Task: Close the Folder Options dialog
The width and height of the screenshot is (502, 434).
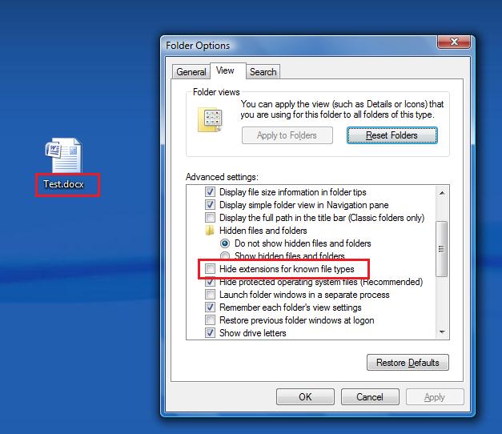Action: pyautogui.click(x=454, y=42)
